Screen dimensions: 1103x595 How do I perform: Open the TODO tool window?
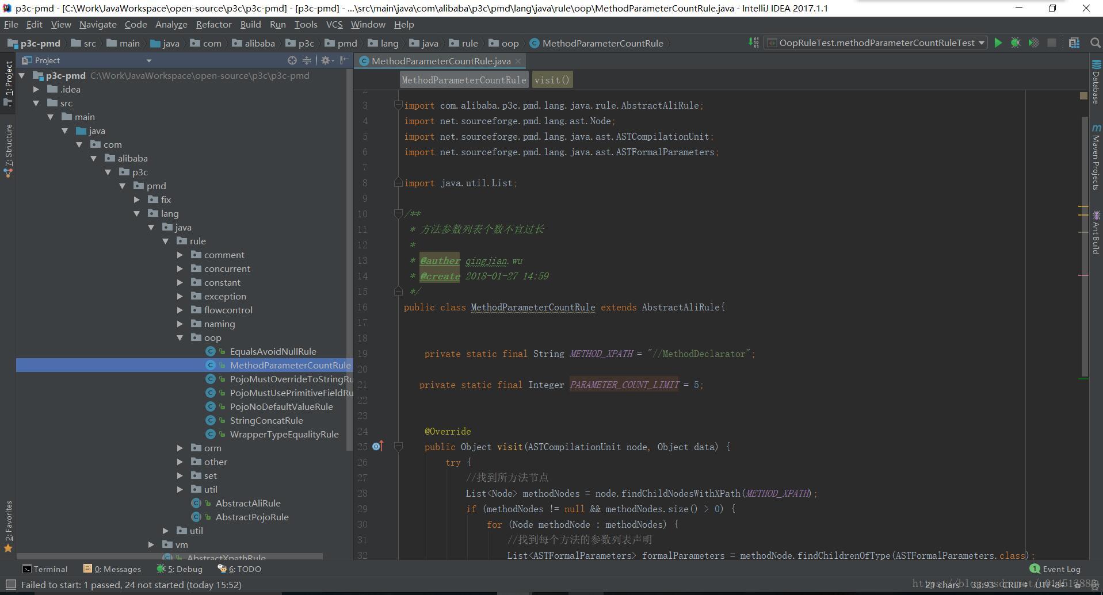[x=239, y=569]
